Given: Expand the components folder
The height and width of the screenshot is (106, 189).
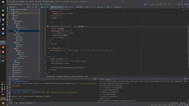Looking at the screenshot, I should coord(13,21).
